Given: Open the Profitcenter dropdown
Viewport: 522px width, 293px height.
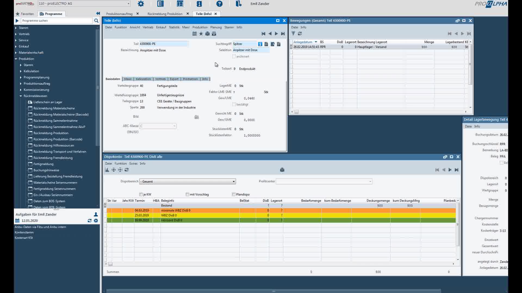Looking at the screenshot, I should [370, 181].
